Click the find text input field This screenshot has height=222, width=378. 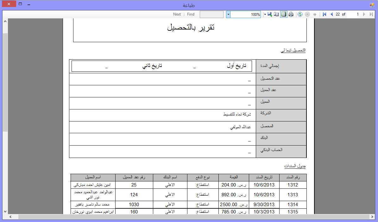pyautogui.click(x=211, y=14)
